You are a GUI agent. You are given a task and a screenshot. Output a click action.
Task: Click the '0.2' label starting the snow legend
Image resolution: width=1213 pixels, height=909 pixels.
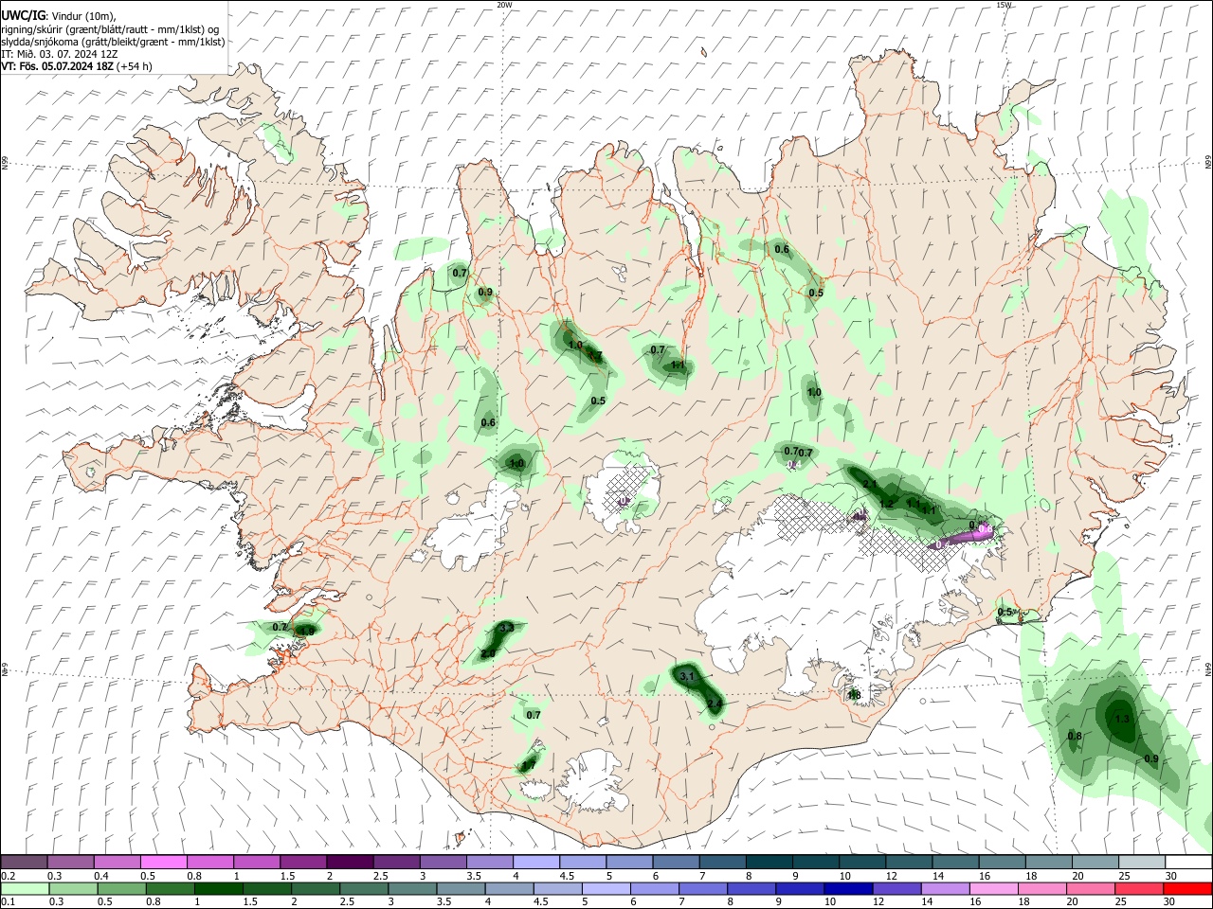[x=8, y=876]
